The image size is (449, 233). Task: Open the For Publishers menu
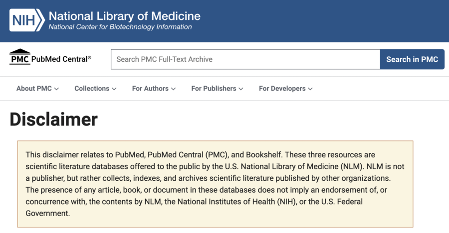pyautogui.click(x=217, y=89)
